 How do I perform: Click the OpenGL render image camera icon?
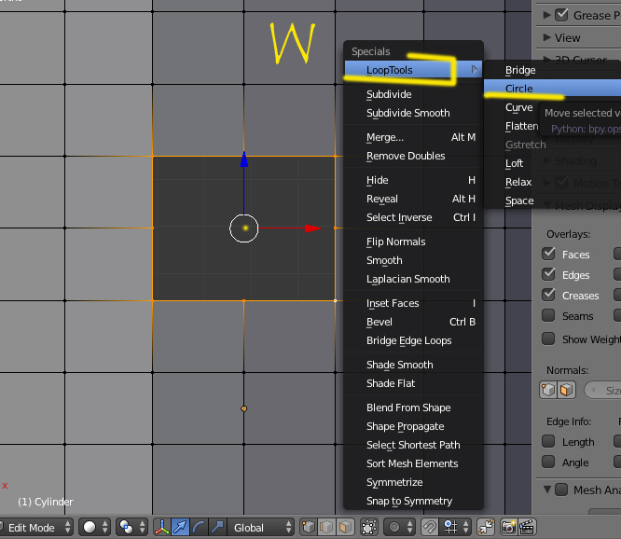[x=509, y=527]
